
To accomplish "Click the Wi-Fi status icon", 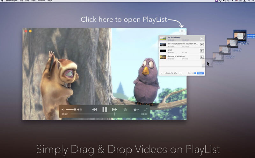I will coord(228,1).
